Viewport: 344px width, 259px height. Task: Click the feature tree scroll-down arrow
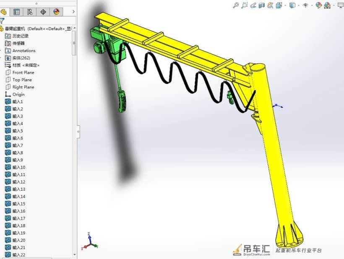pos(75,255)
